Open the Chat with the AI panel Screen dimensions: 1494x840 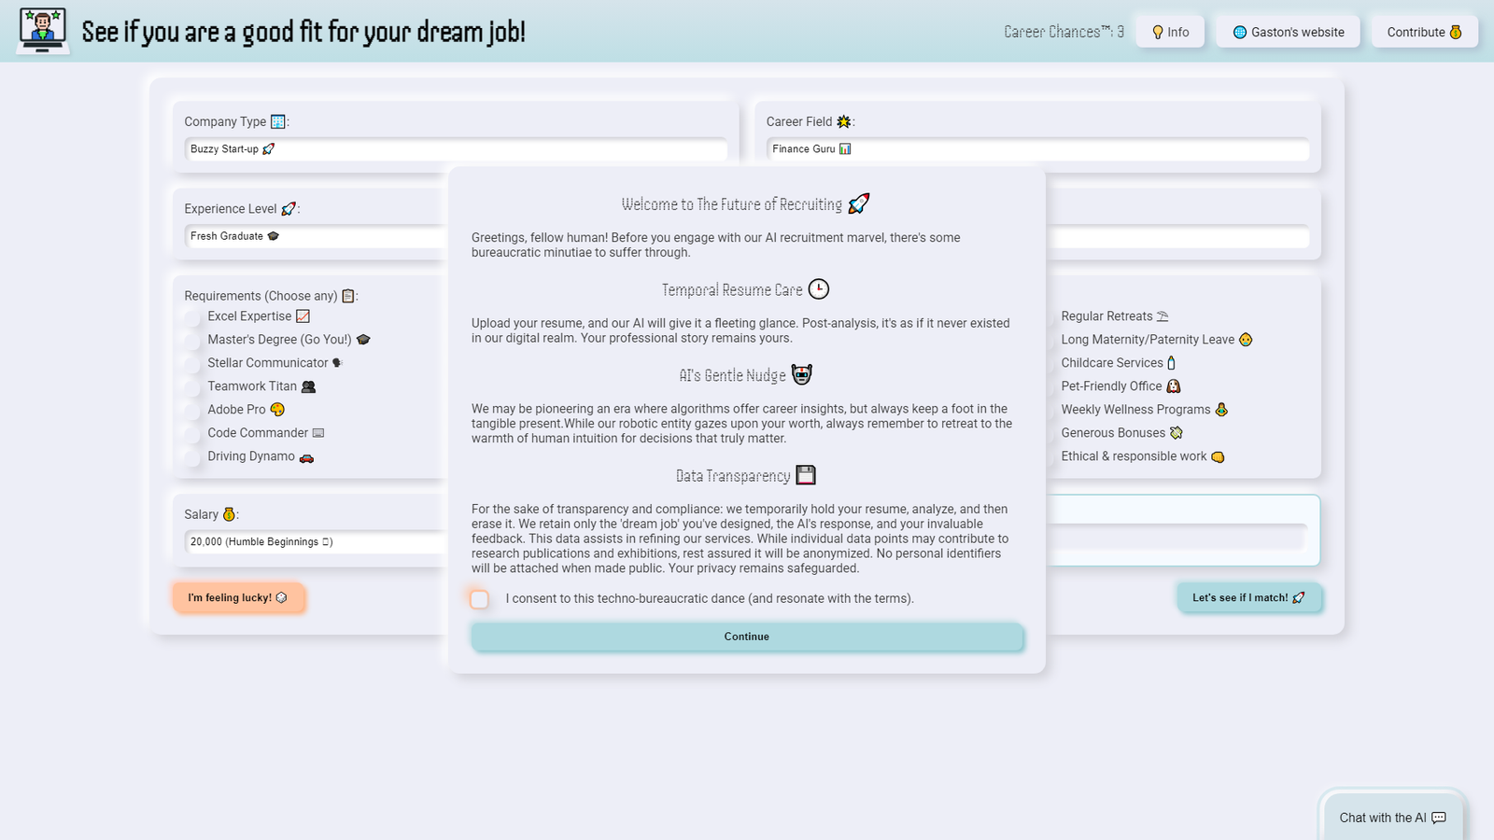point(1392,818)
